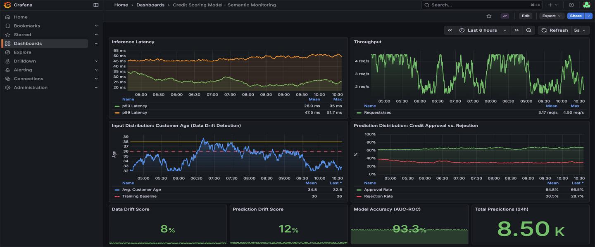This screenshot has width=595, height=247.
Task: Shift time range forward
Action: pyautogui.click(x=516, y=30)
